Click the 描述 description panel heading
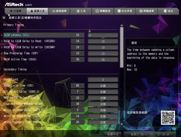Image resolution: width=181 pixels, height=137 pixels. point(134,43)
